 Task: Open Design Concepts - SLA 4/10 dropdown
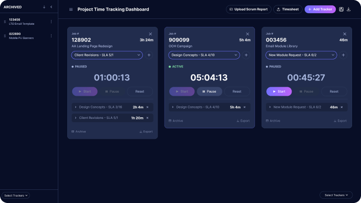point(204,55)
